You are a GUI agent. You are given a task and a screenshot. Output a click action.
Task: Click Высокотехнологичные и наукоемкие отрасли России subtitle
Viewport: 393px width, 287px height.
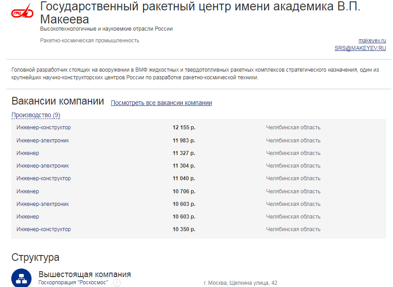click(106, 29)
